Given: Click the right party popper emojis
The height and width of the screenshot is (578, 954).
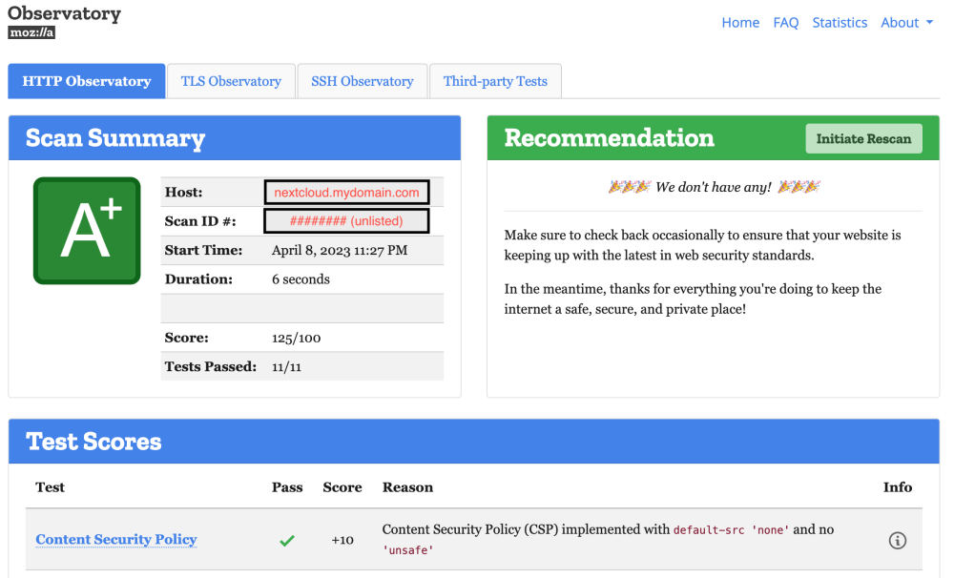Looking at the screenshot, I should coord(798,187).
